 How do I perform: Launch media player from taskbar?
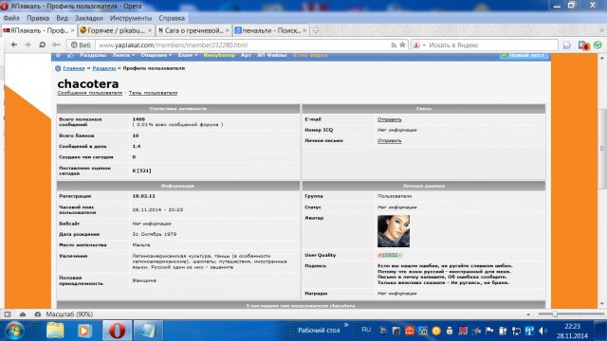84,331
